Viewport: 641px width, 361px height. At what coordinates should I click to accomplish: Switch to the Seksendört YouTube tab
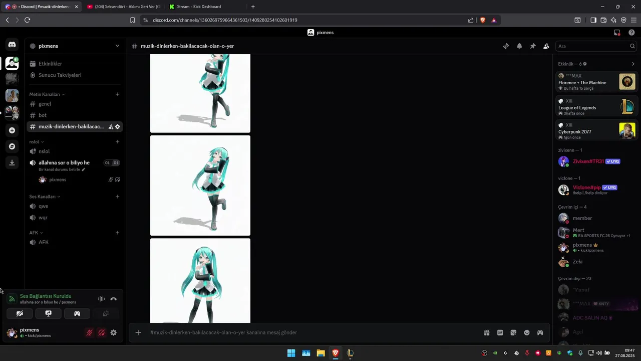coord(123,7)
